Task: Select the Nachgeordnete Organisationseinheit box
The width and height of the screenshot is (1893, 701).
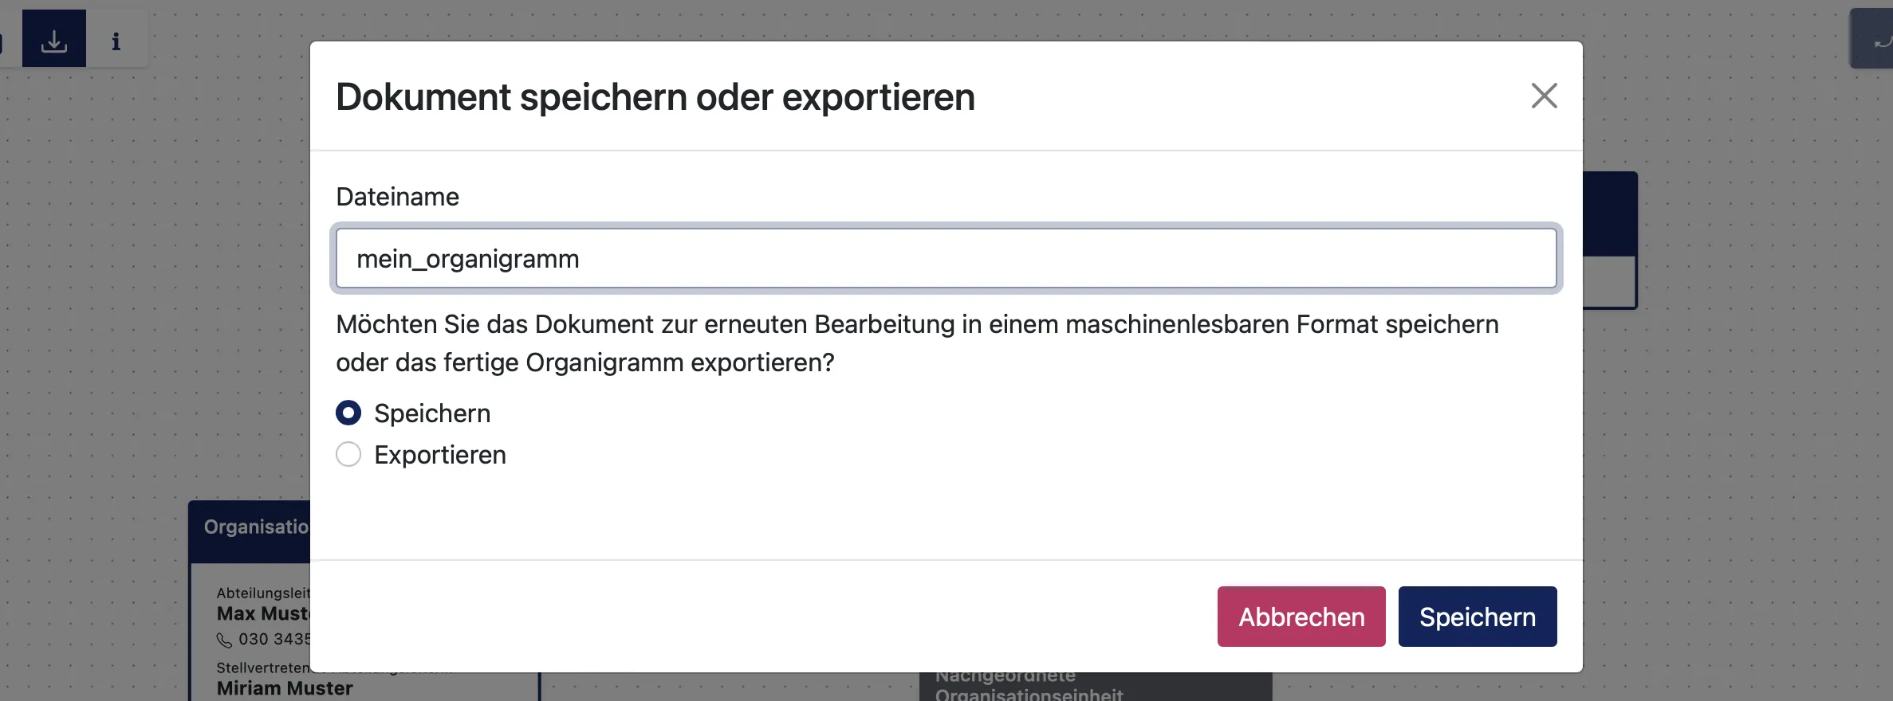Action: pyautogui.click(x=1094, y=687)
